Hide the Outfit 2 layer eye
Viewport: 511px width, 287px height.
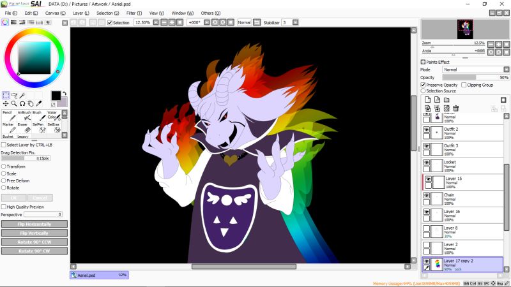[x=426, y=129]
